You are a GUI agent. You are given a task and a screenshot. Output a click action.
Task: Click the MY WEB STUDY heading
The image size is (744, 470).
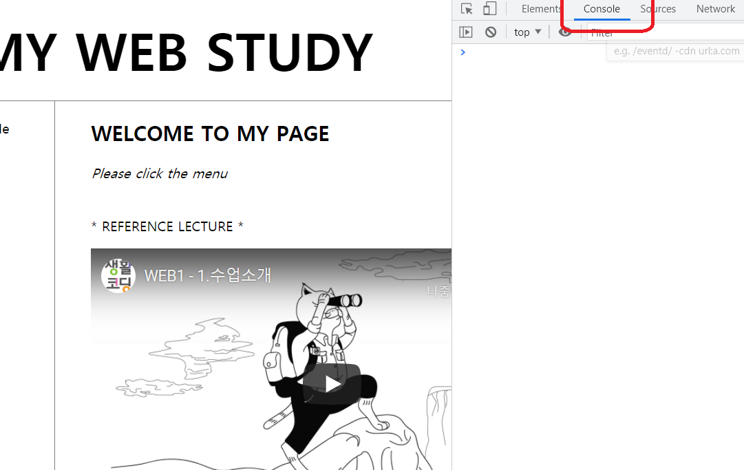click(x=186, y=53)
